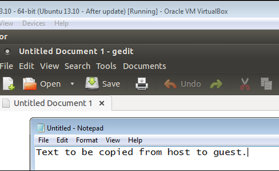Click the Redo arrow icon
The width and height of the screenshot is (279, 171).
216,84
